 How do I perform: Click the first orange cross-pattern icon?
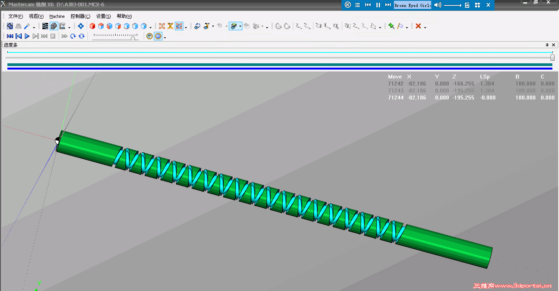point(162,26)
